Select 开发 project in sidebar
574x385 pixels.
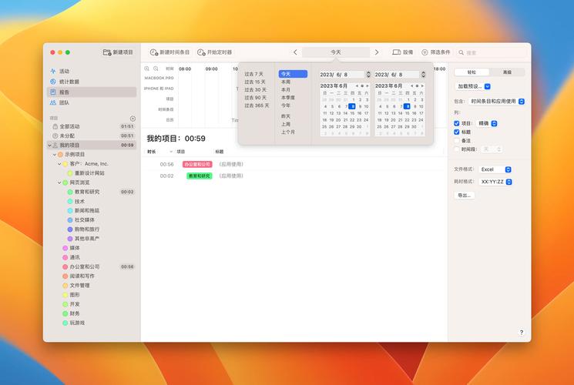[x=75, y=304]
